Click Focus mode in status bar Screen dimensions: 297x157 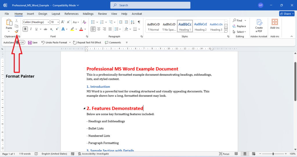pos(224,154)
